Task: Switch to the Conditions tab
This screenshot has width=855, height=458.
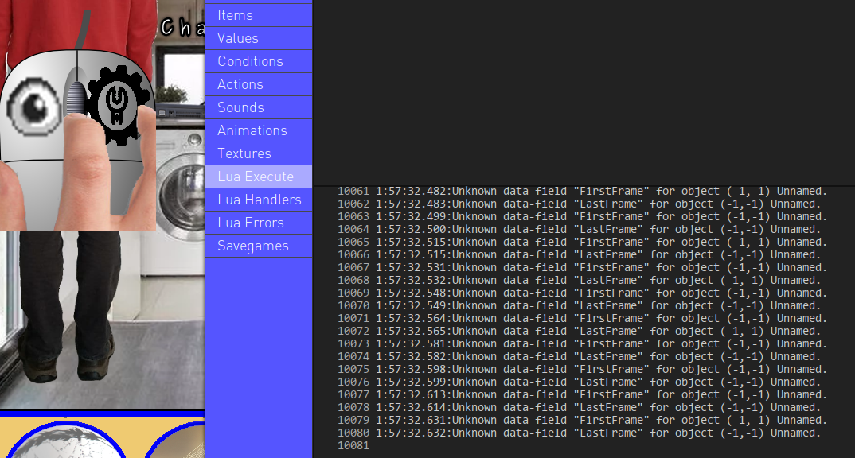Action: pyautogui.click(x=259, y=61)
